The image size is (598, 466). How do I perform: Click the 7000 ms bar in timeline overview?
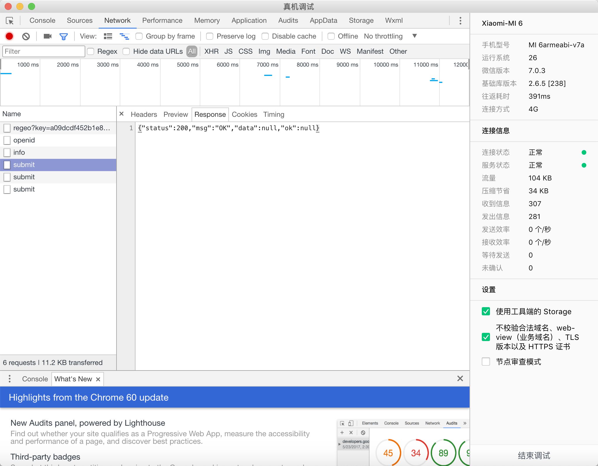(x=268, y=75)
